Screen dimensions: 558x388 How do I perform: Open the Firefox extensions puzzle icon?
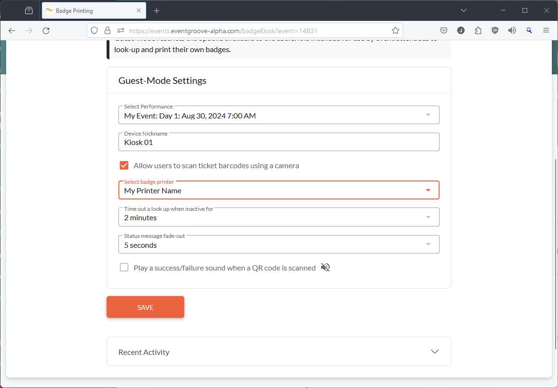478,30
